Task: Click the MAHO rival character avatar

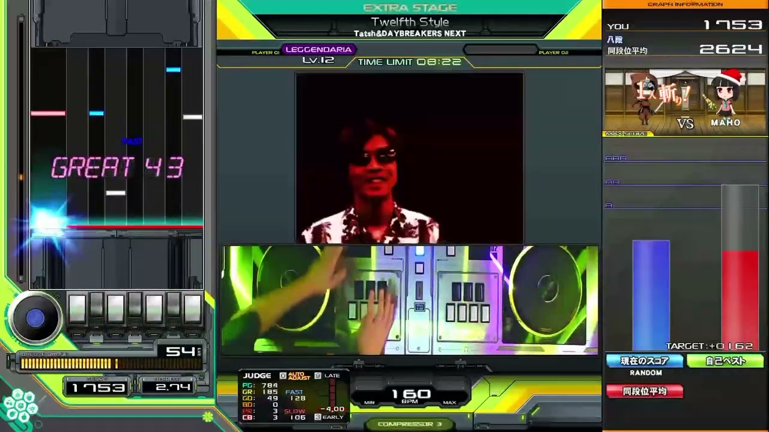Action: (x=726, y=96)
